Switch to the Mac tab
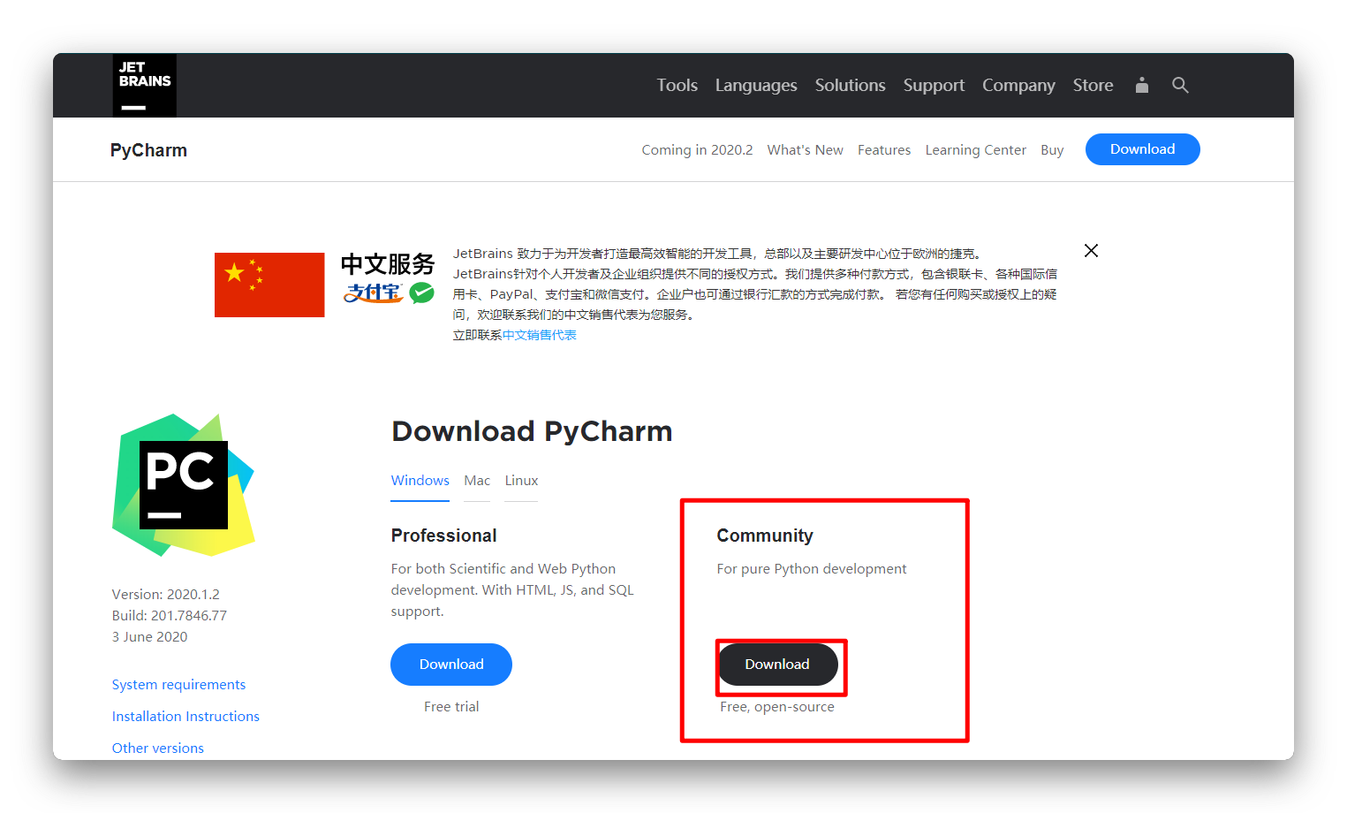 pyautogui.click(x=477, y=481)
